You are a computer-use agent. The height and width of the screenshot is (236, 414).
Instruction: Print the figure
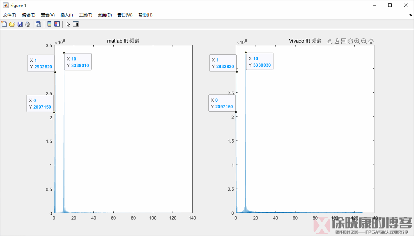coord(28,24)
